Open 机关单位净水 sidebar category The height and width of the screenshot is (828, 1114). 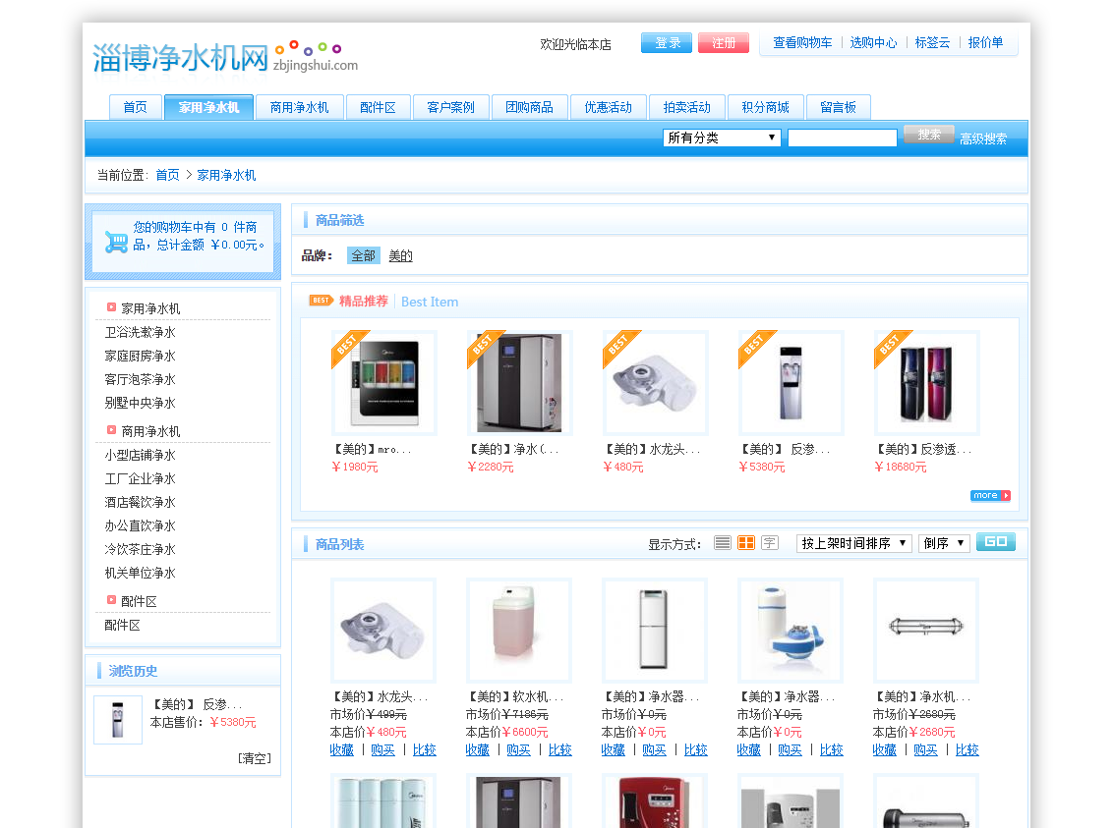click(140, 573)
